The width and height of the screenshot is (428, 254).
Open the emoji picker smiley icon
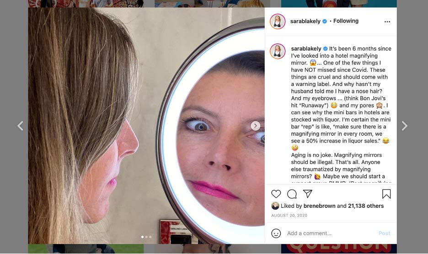point(276,233)
